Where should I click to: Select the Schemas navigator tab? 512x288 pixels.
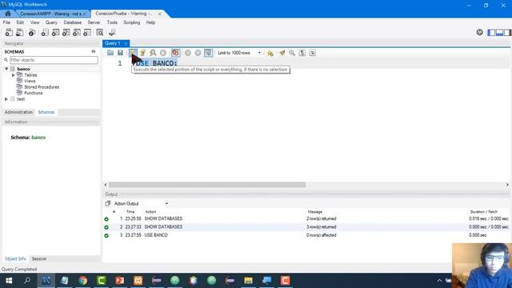[46, 112]
